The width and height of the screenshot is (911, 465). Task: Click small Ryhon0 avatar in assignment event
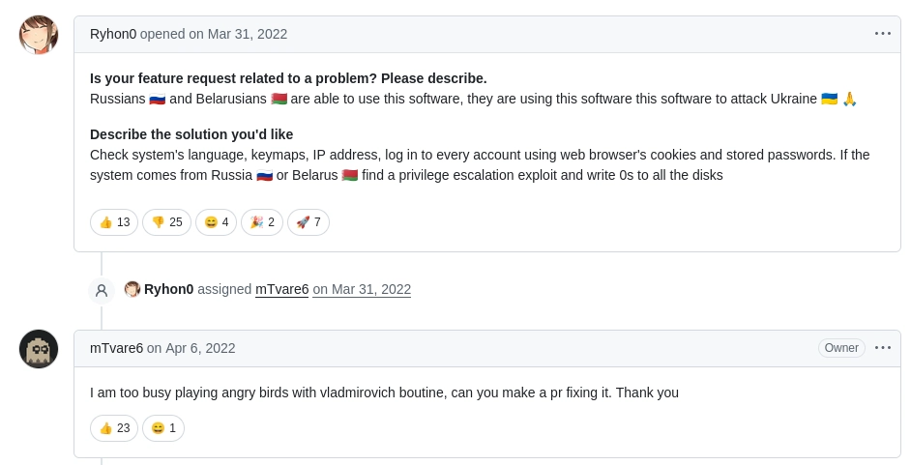point(132,289)
